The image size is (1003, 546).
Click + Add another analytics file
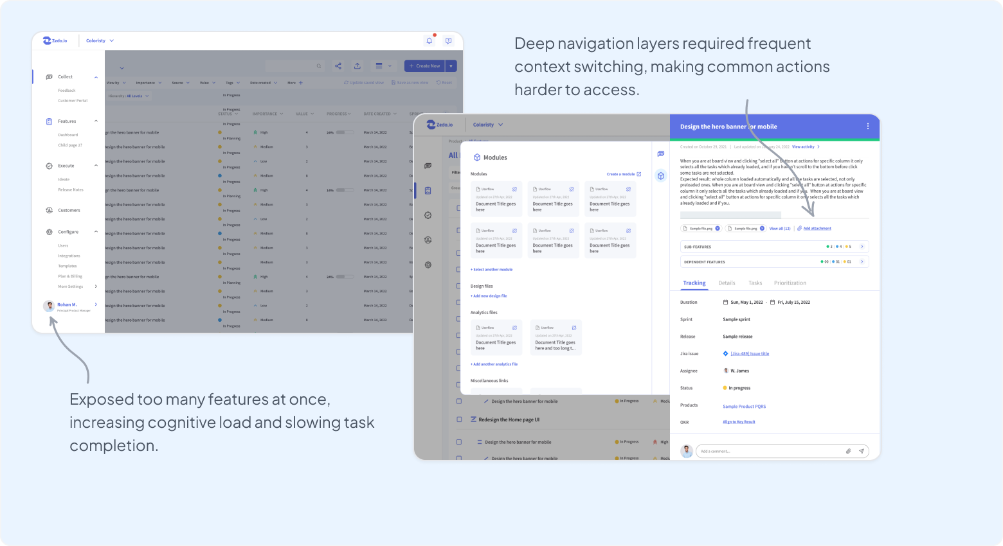point(494,364)
